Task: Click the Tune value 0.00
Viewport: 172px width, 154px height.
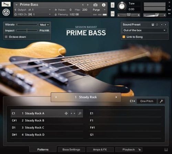Action: coord(131,9)
